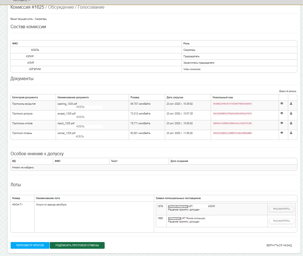Expand the Колл-центр dropdown menu
The height and width of the screenshot is (256, 303).
(22, 1)
